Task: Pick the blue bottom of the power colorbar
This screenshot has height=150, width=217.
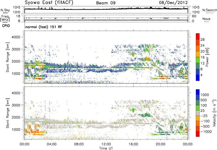Action: pos(198,78)
